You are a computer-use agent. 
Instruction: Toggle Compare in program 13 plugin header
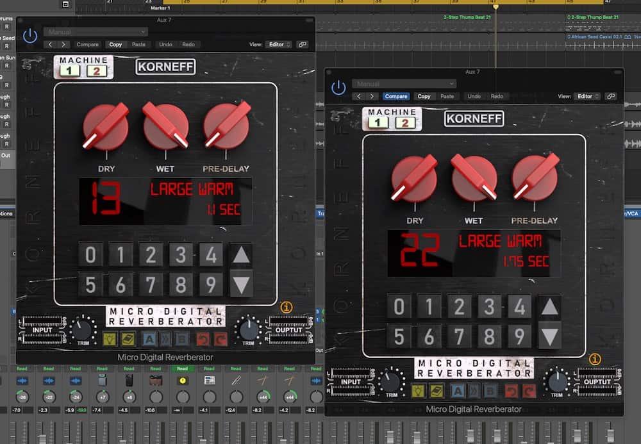click(x=87, y=44)
